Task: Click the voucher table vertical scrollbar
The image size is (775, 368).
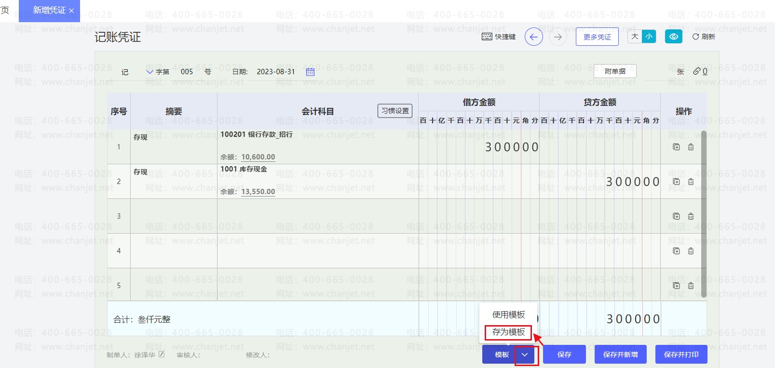Action: click(704, 214)
